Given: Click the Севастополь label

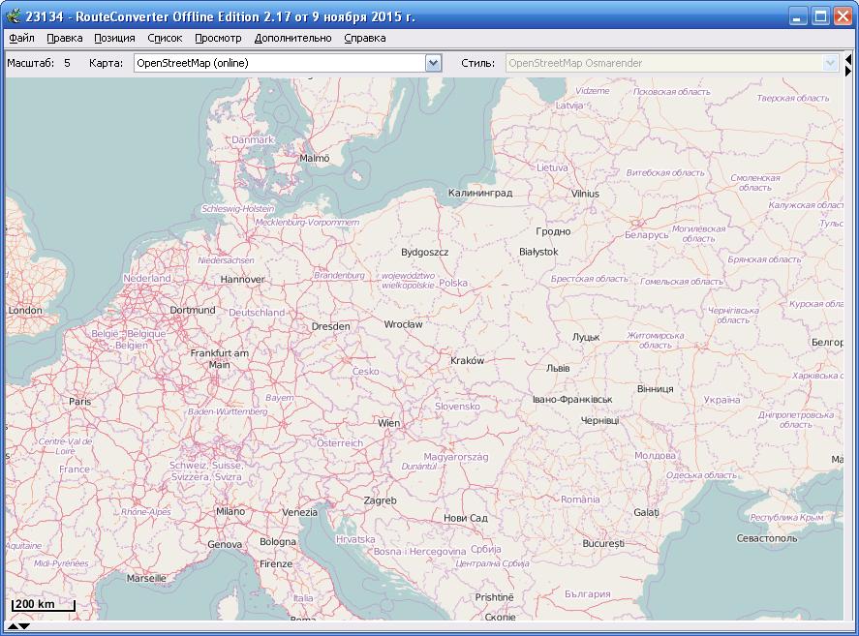Looking at the screenshot, I should click(x=766, y=538).
